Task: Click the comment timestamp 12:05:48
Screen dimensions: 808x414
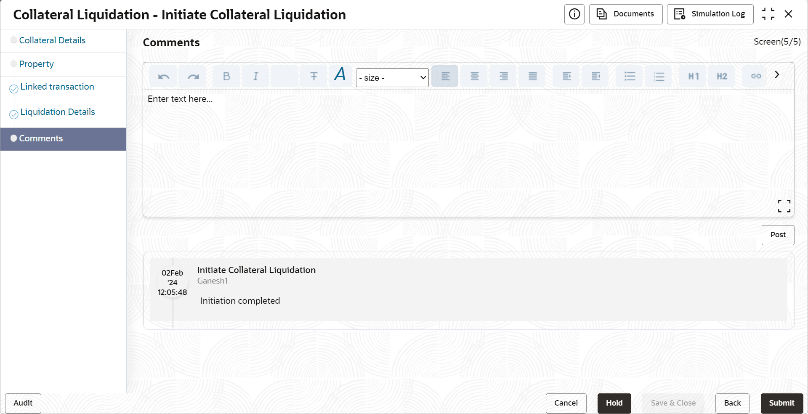Action: click(172, 292)
